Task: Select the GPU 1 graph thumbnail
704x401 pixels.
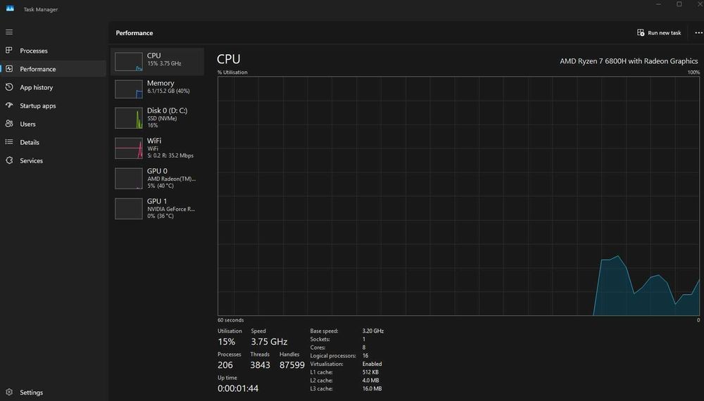Action: pyautogui.click(x=128, y=208)
